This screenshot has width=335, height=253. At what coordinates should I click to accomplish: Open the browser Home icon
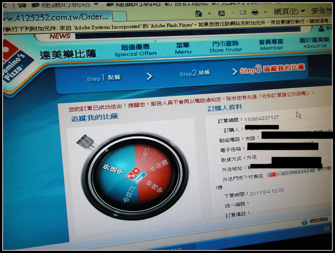click(199, 14)
